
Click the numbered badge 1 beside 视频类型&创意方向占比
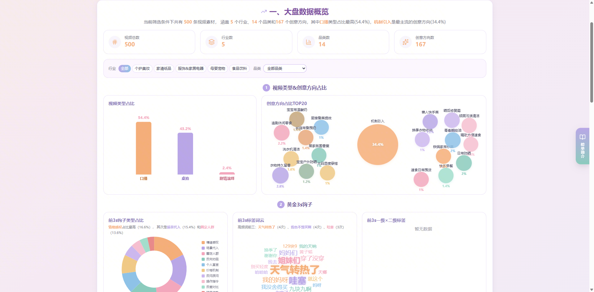(x=266, y=88)
